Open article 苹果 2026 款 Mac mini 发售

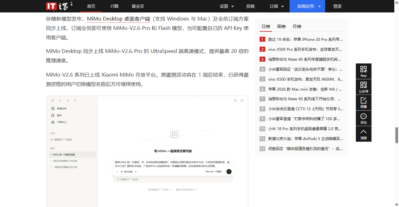(x=305, y=89)
